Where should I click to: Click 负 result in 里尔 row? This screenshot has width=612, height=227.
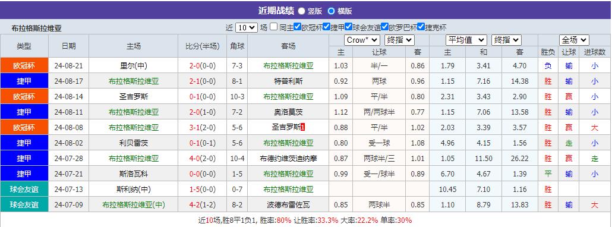tap(548, 66)
